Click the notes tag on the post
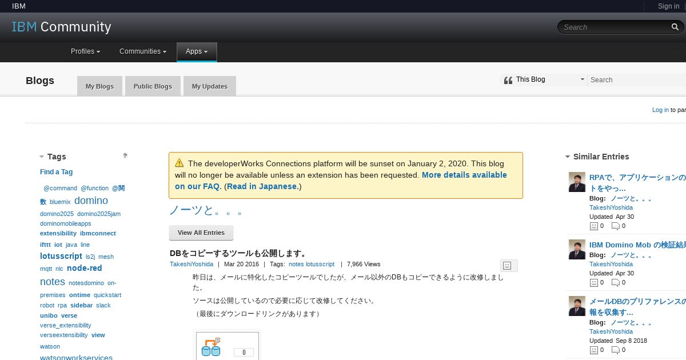Image resolution: width=686 pixels, height=360 pixels. pyautogui.click(x=296, y=264)
